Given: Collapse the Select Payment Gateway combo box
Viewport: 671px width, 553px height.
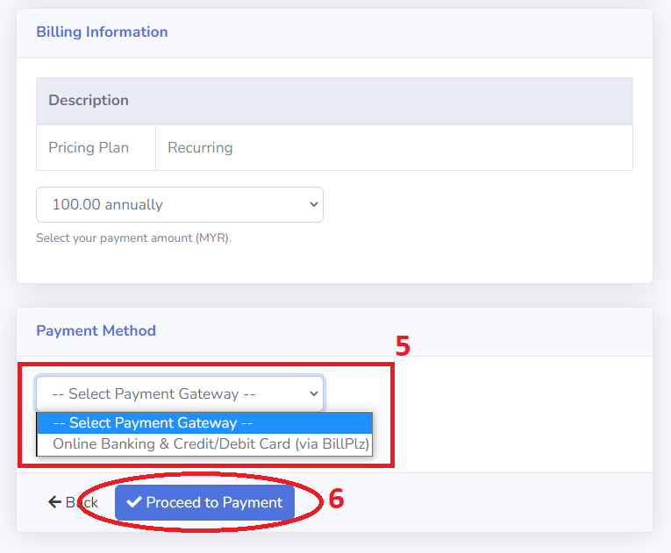Looking at the screenshot, I should [x=180, y=393].
